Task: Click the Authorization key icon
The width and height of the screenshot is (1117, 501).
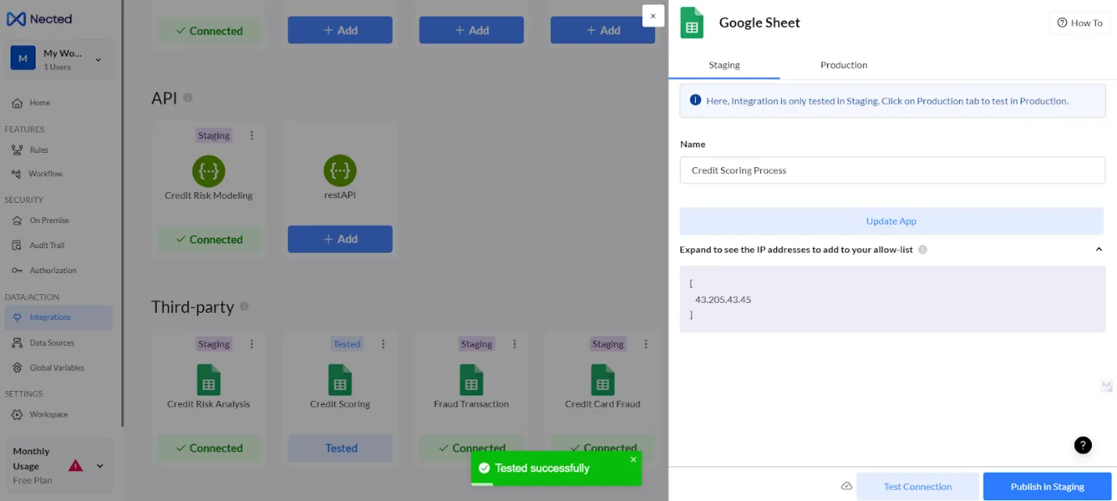Action: (17, 270)
